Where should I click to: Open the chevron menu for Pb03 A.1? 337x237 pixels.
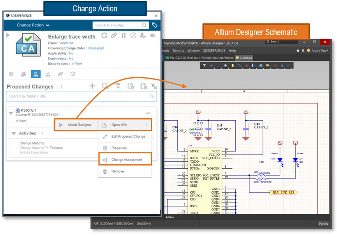point(148,113)
